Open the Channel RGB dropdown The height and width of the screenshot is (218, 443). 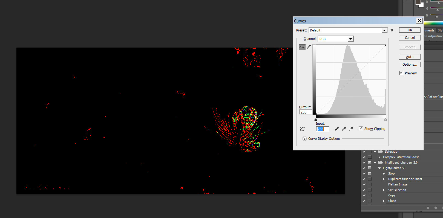350,39
